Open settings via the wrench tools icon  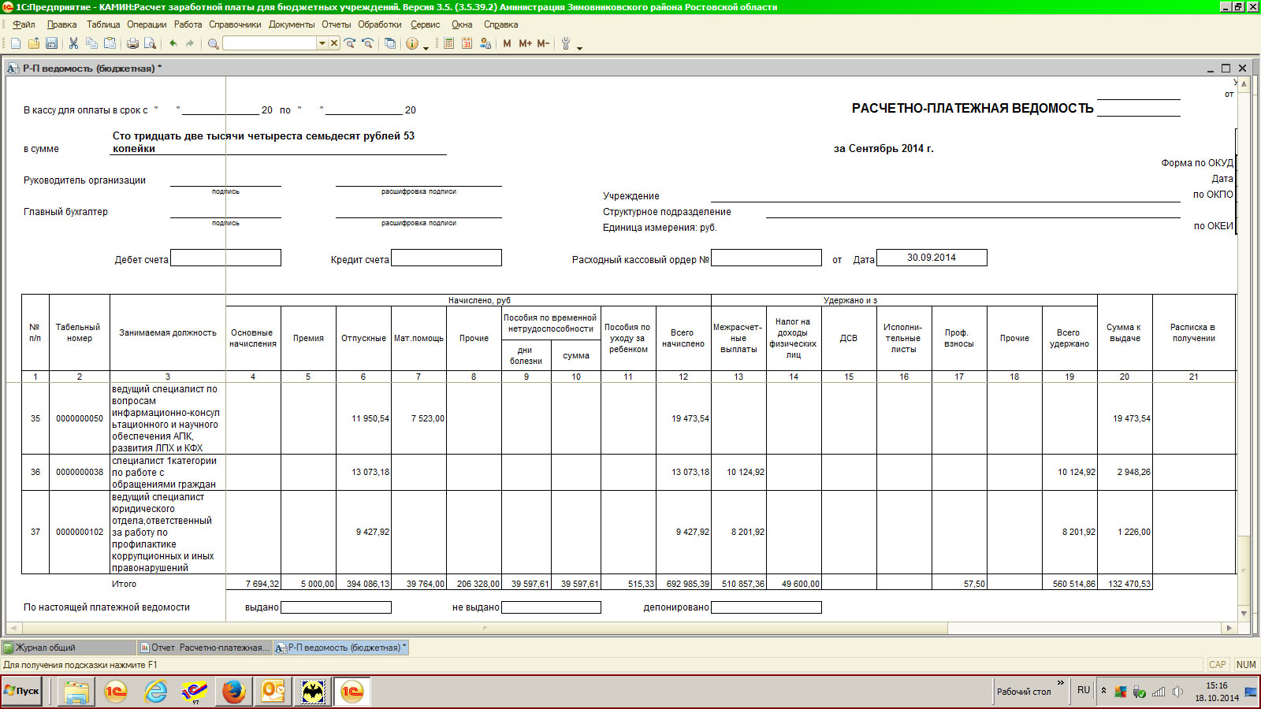tap(565, 43)
